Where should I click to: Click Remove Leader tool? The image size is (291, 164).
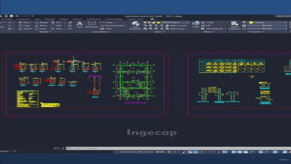click(112, 26)
